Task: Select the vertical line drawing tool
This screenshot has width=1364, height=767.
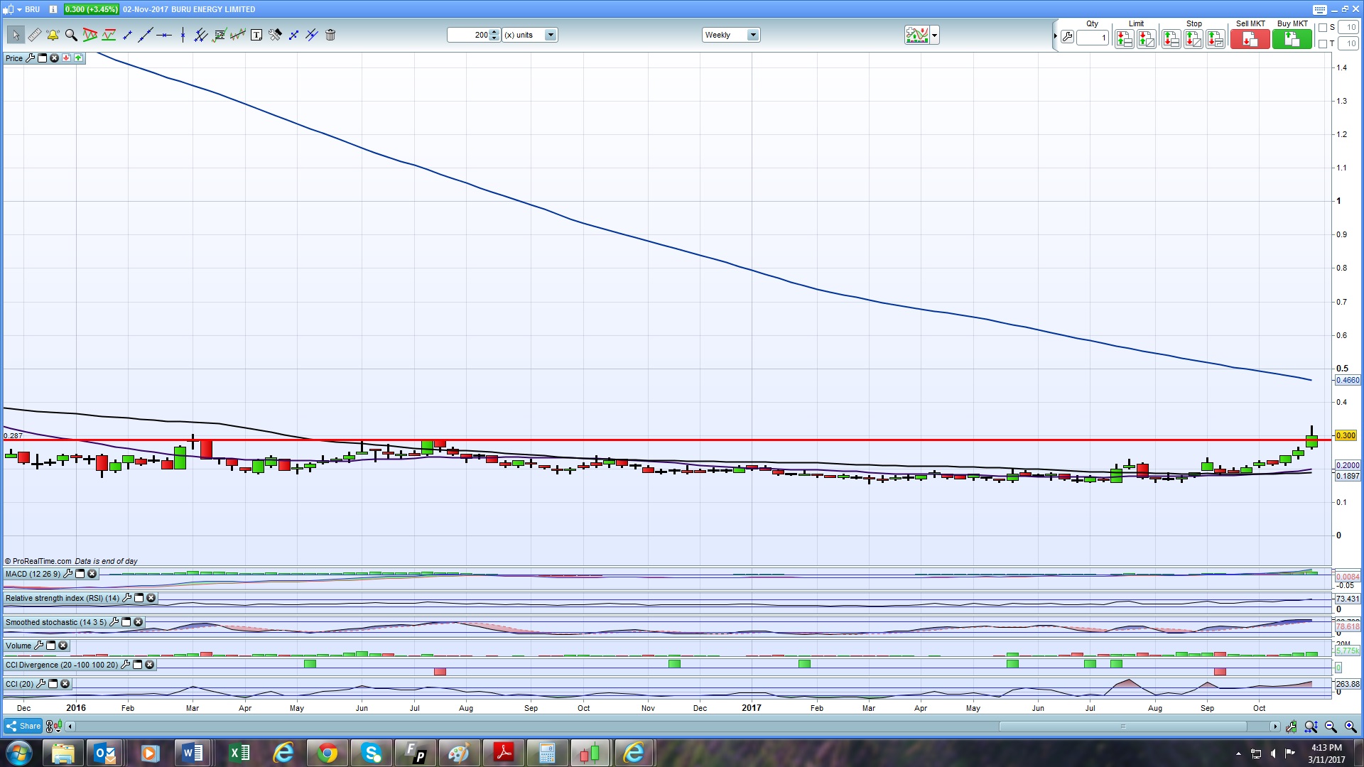Action: [x=183, y=35]
